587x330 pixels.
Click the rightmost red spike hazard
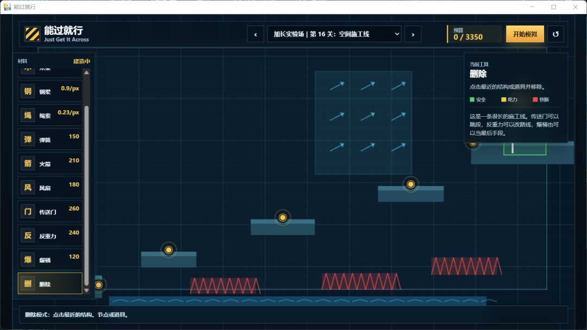click(x=466, y=266)
